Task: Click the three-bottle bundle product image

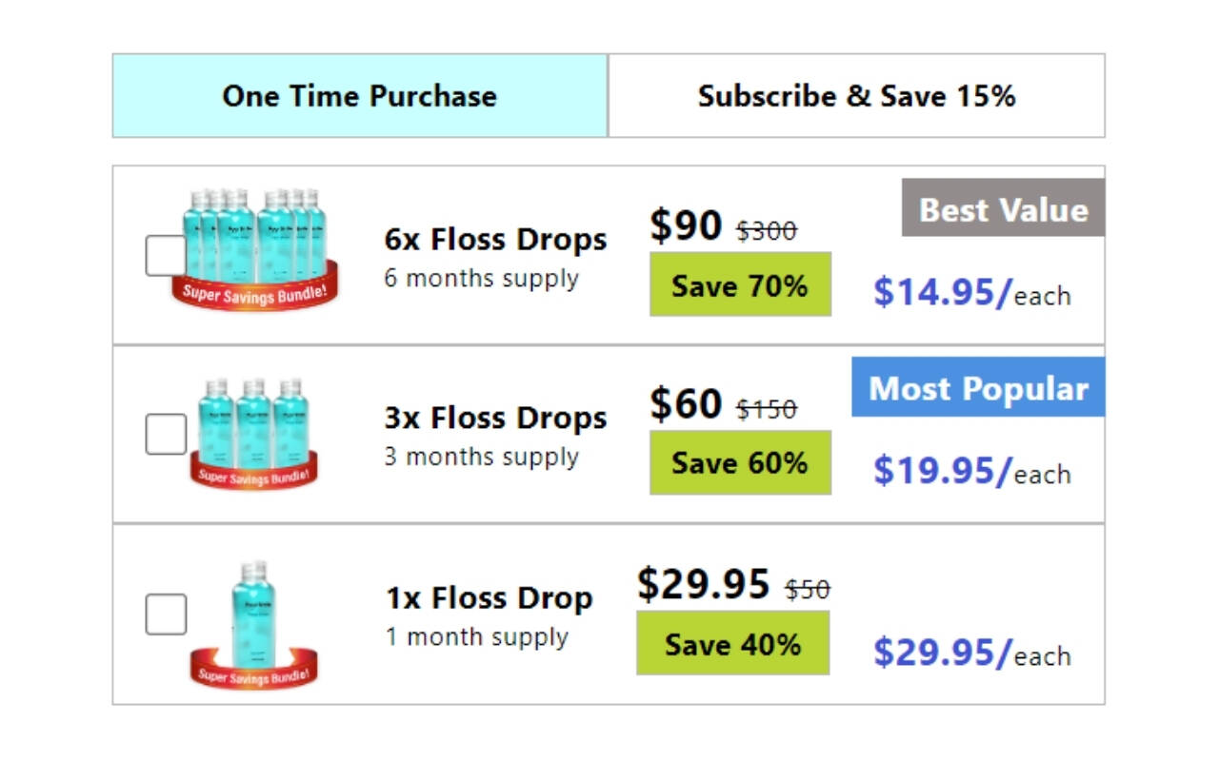Action: 255,432
